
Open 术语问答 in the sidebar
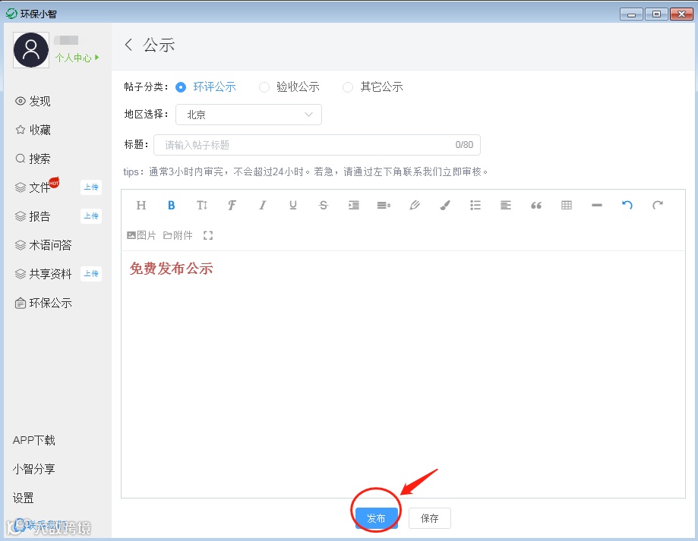(x=43, y=245)
